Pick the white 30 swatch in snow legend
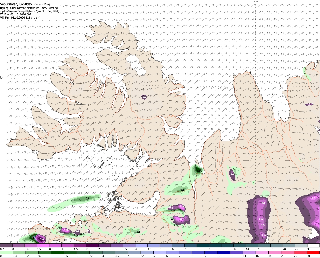This screenshot has width=320, height=258. tap(314, 246)
